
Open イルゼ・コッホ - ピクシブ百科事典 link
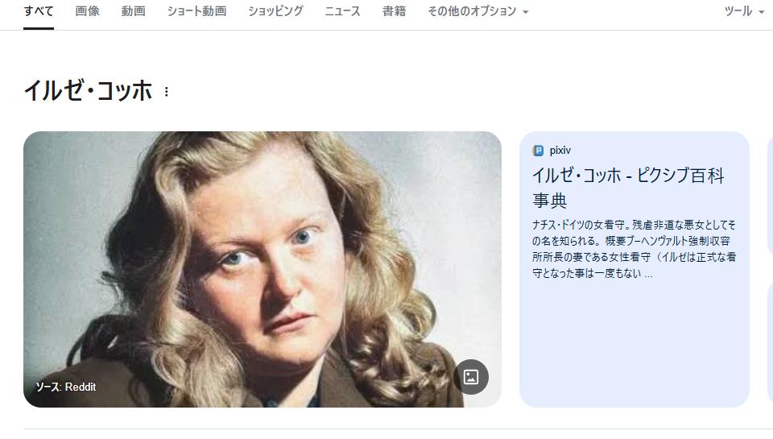(x=629, y=188)
